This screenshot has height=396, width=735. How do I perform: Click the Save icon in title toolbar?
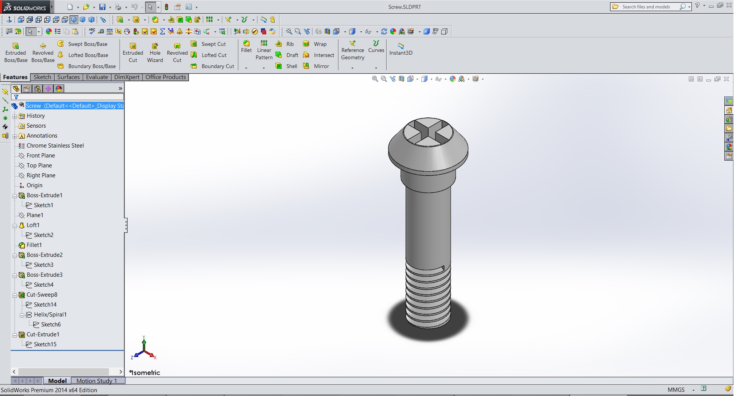click(x=102, y=7)
